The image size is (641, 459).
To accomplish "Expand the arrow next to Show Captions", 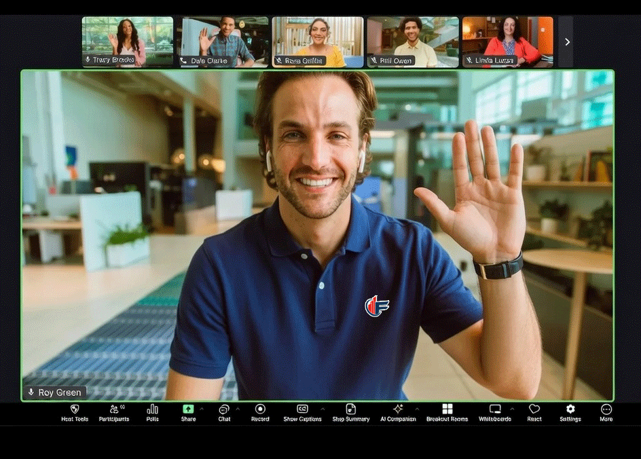I will 323,409.
